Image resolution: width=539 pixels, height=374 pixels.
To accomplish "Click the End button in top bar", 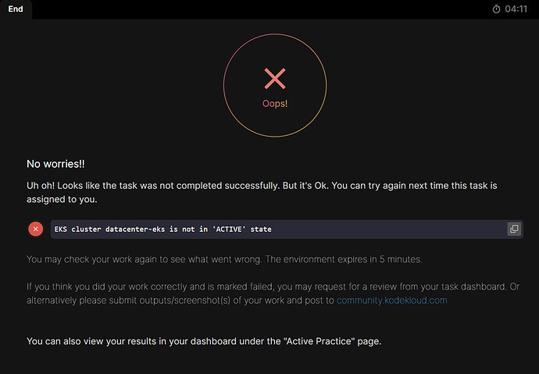I will (16, 9).
